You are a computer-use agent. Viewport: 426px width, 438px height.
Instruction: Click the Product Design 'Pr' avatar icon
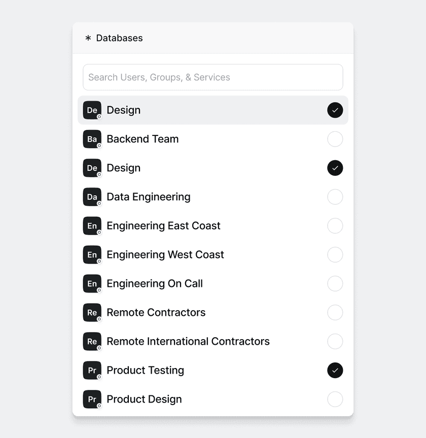[x=92, y=399]
